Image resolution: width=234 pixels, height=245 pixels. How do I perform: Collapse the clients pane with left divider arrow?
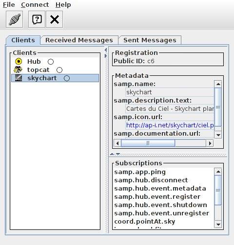pyautogui.click(x=106, y=50)
